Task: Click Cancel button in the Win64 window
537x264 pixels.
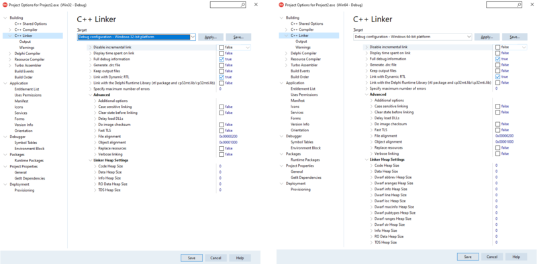Action: point(492,257)
